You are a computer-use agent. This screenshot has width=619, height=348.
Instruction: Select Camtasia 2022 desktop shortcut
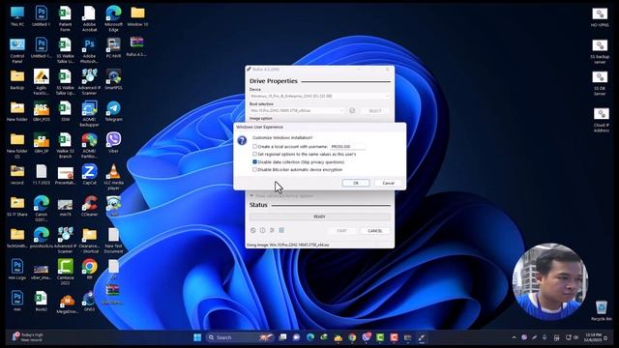(x=65, y=273)
